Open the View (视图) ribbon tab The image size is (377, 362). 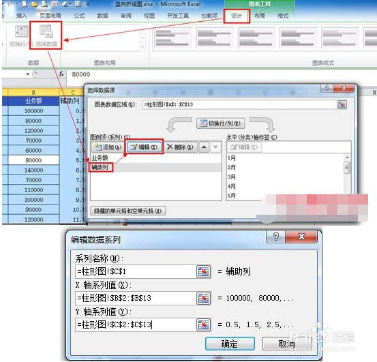pyautogui.click(x=149, y=16)
